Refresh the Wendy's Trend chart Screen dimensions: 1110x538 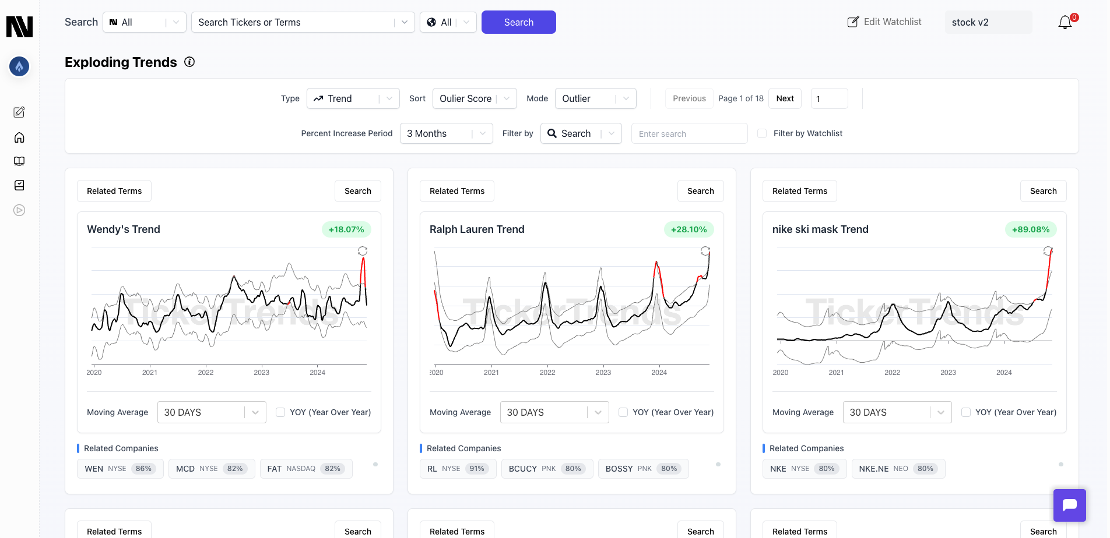coord(363,251)
